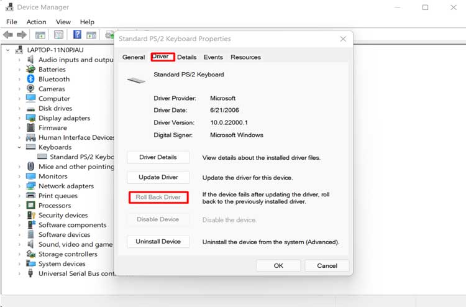The height and width of the screenshot is (307, 466).
Task: Open the View menu
Action: coord(63,22)
